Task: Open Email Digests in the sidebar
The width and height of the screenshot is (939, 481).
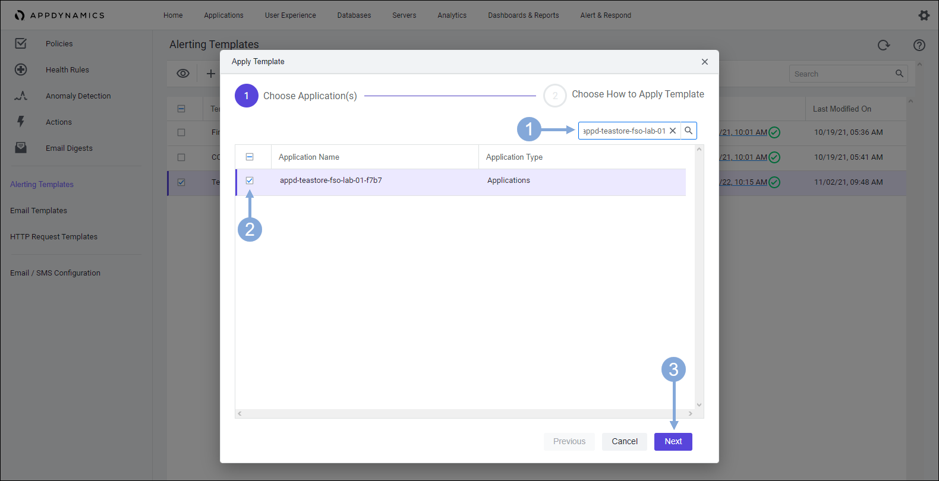Action: tap(69, 148)
